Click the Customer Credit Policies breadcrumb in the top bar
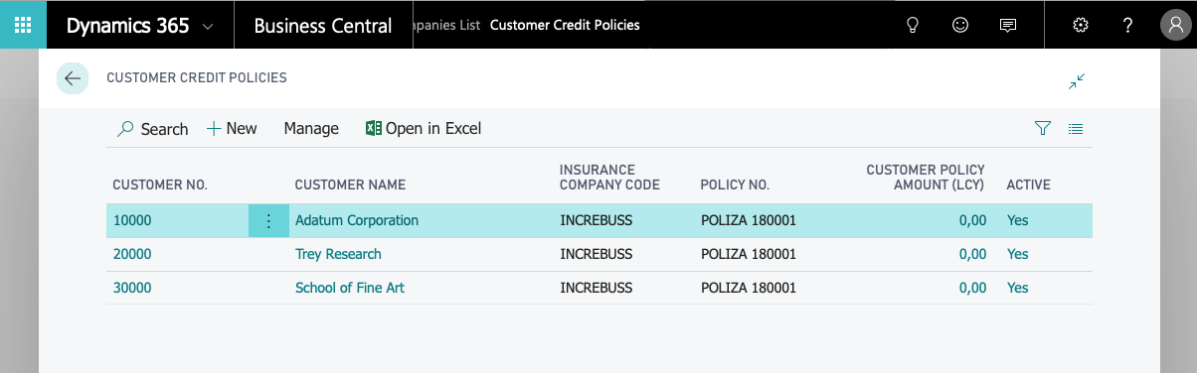1197x373 pixels. [565, 25]
